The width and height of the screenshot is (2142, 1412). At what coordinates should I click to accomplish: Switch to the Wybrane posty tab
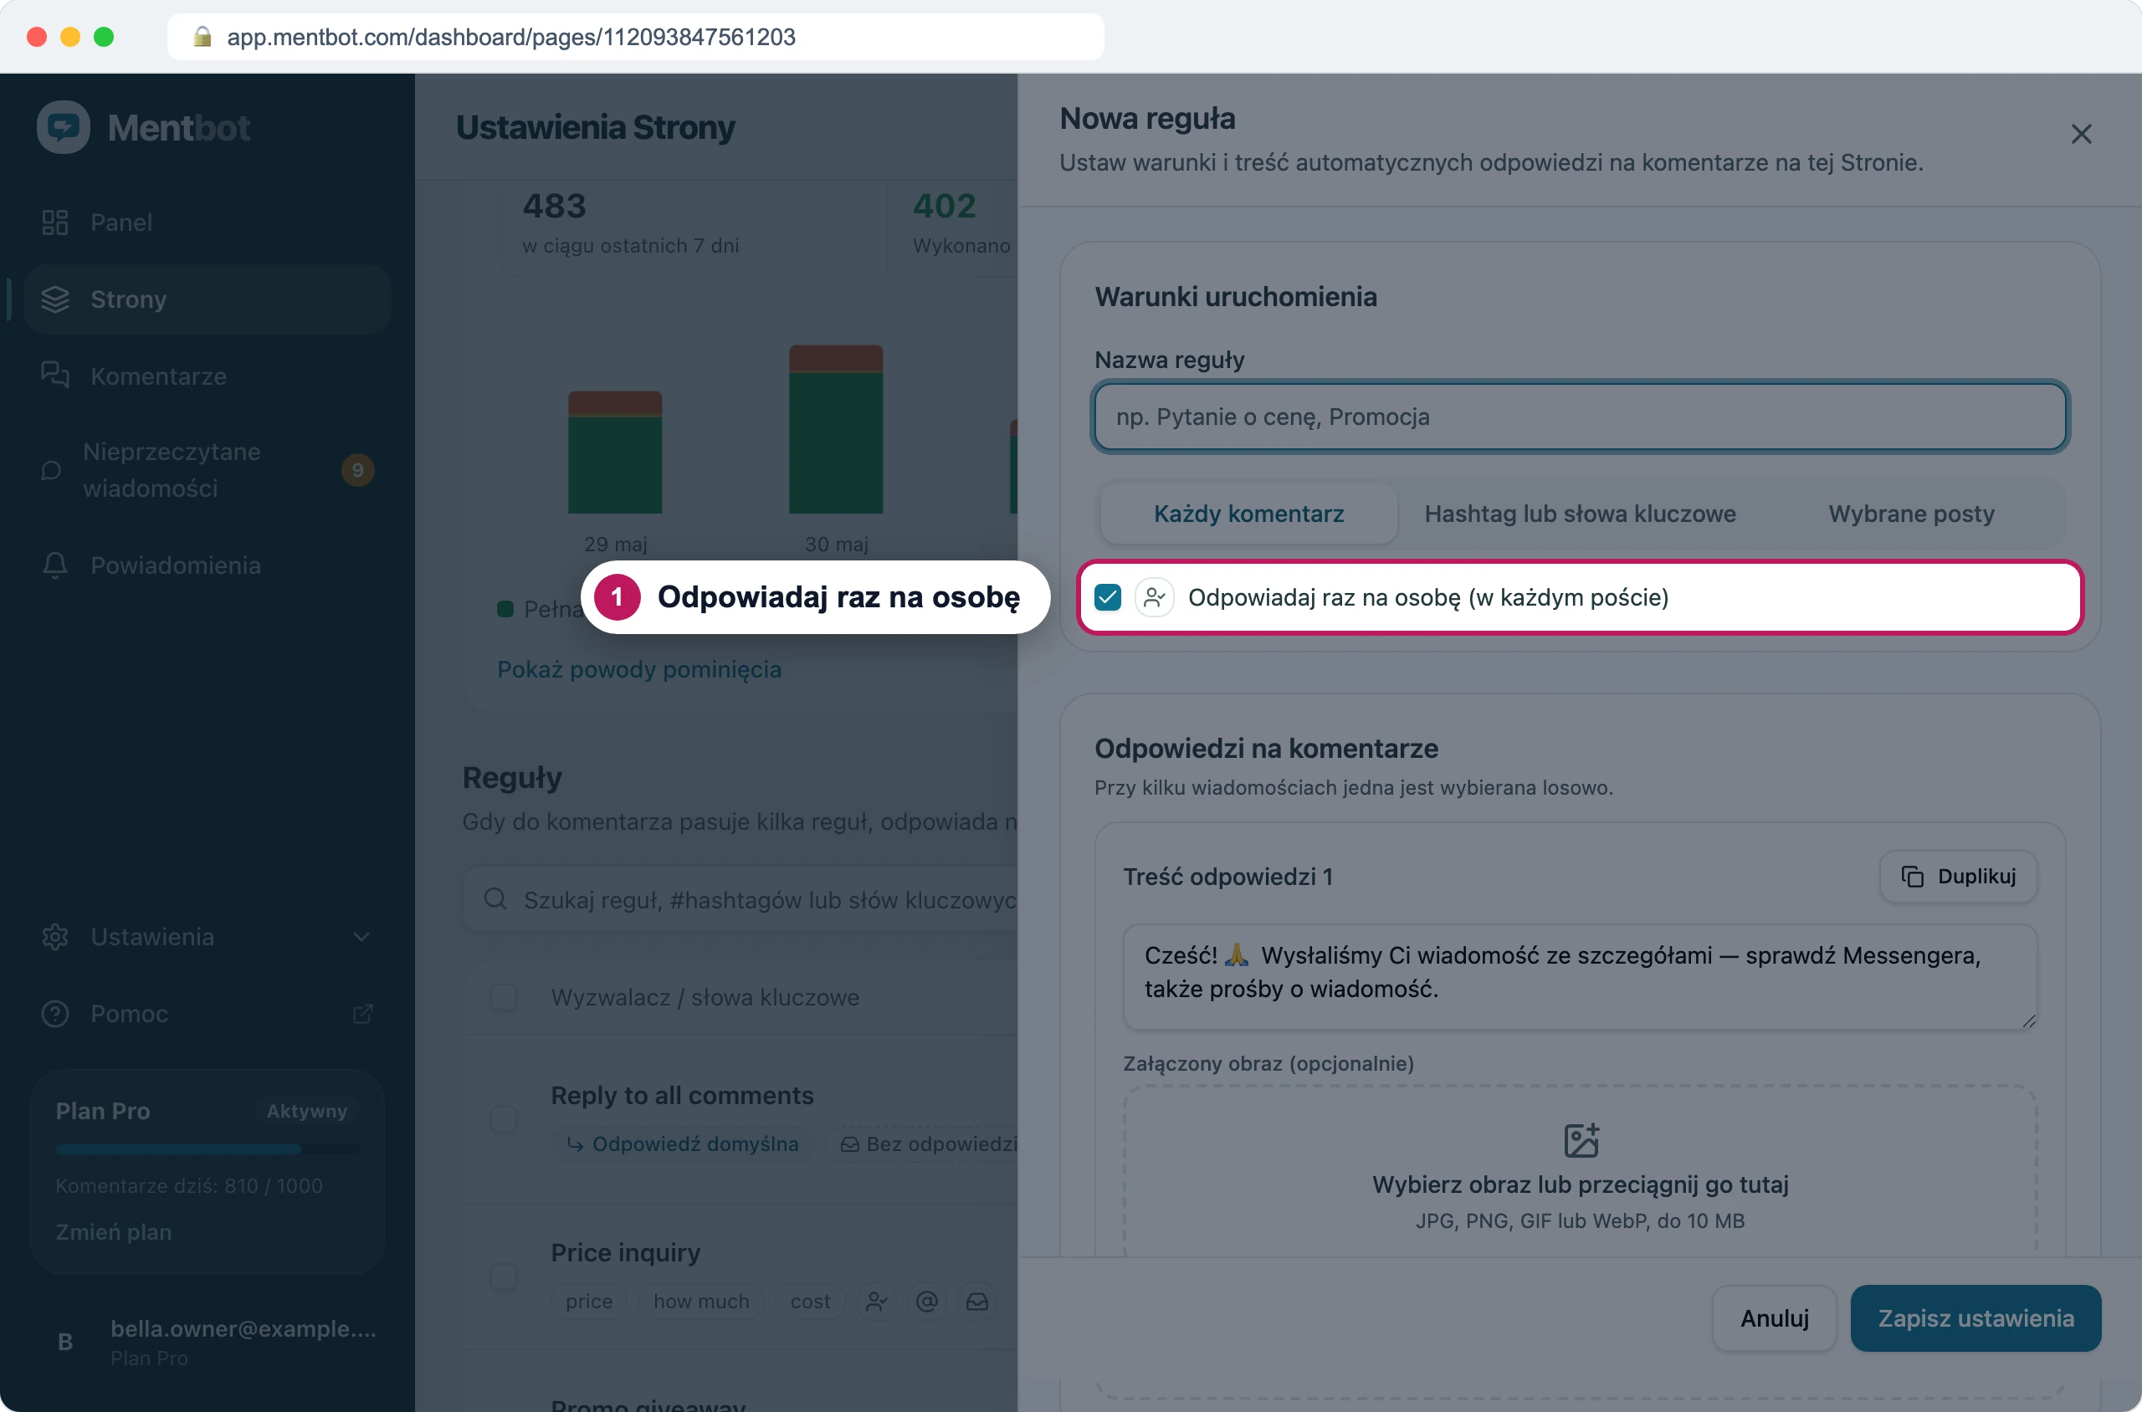pyautogui.click(x=1911, y=514)
